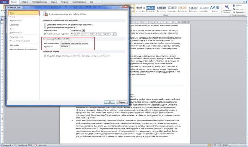Enable opening email attachments in reading mode

[45, 56]
